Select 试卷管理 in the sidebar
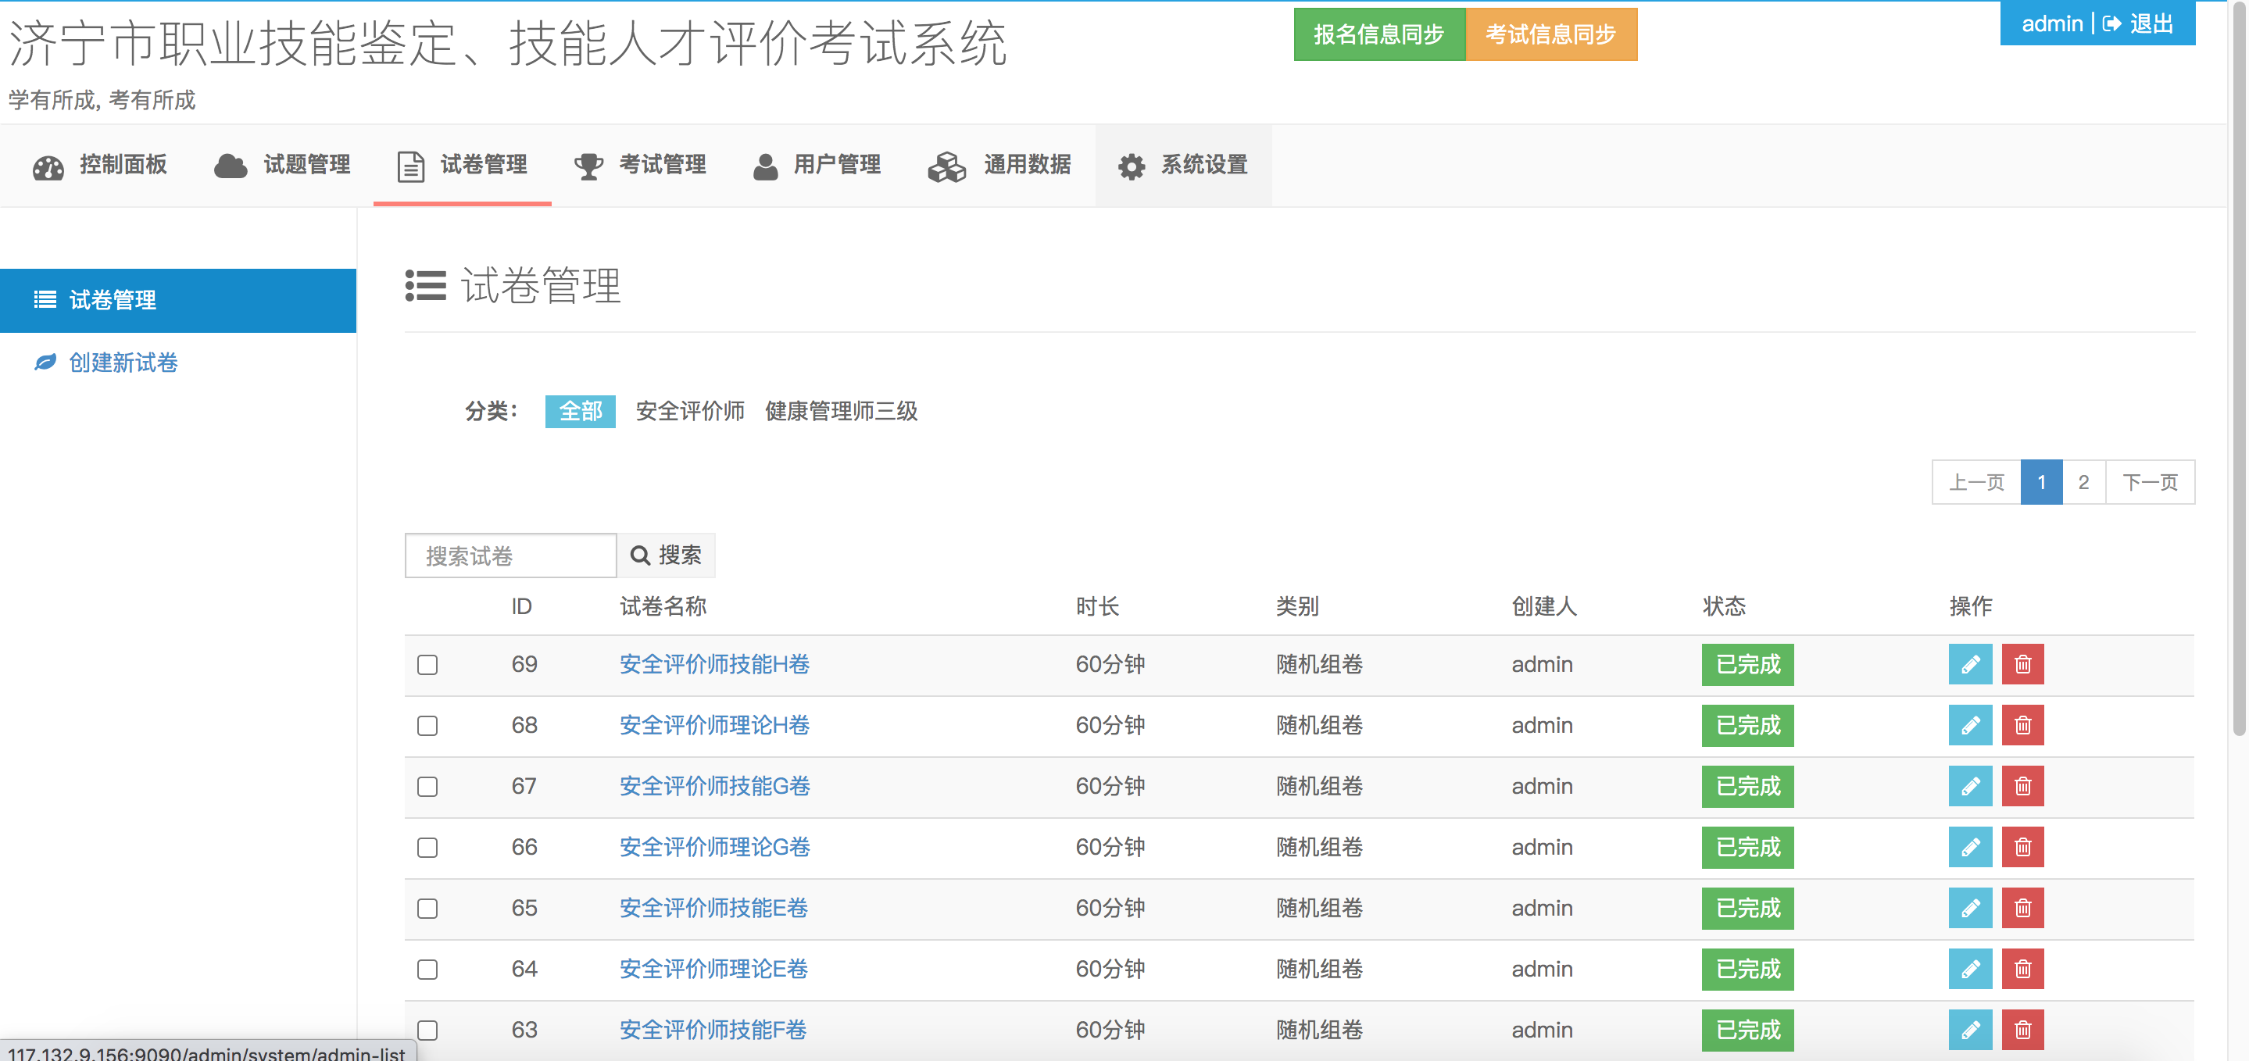 pyautogui.click(x=178, y=300)
